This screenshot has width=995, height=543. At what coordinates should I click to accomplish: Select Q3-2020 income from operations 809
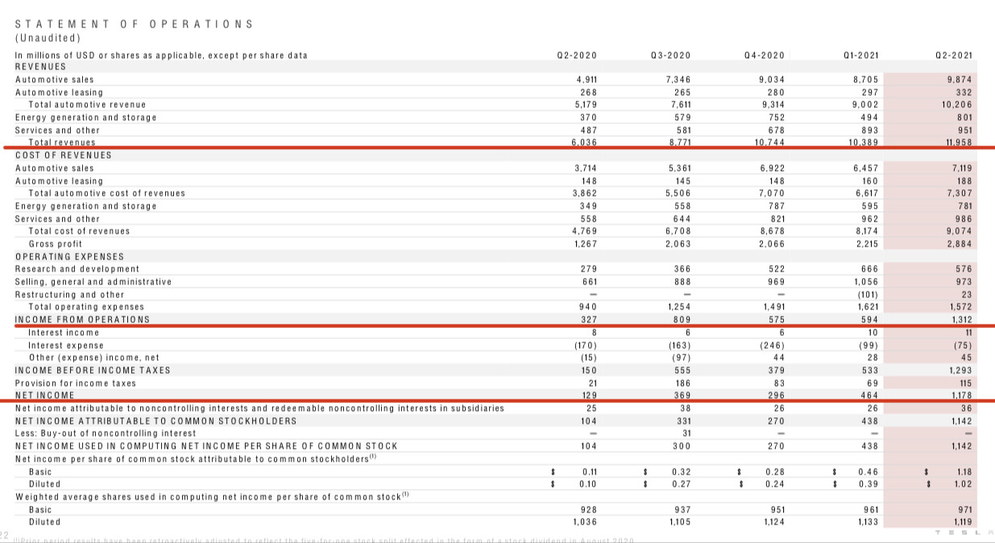(682, 319)
